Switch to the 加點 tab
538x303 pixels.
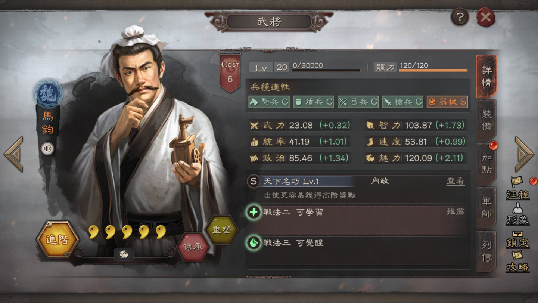point(486,164)
